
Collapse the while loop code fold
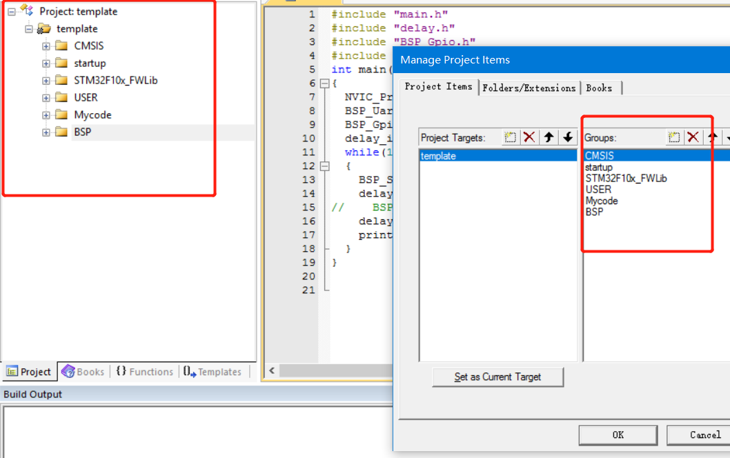click(x=325, y=166)
